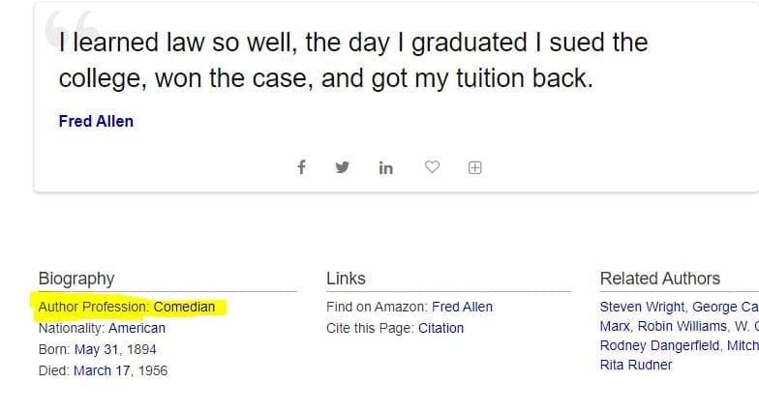Open the American nationality link
The width and height of the screenshot is (759, 413).
point(137,328)
